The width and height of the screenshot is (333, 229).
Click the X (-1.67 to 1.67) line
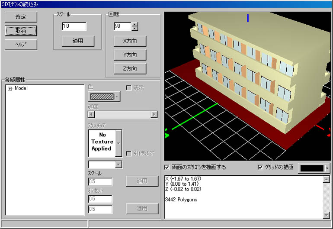(183, 179)
